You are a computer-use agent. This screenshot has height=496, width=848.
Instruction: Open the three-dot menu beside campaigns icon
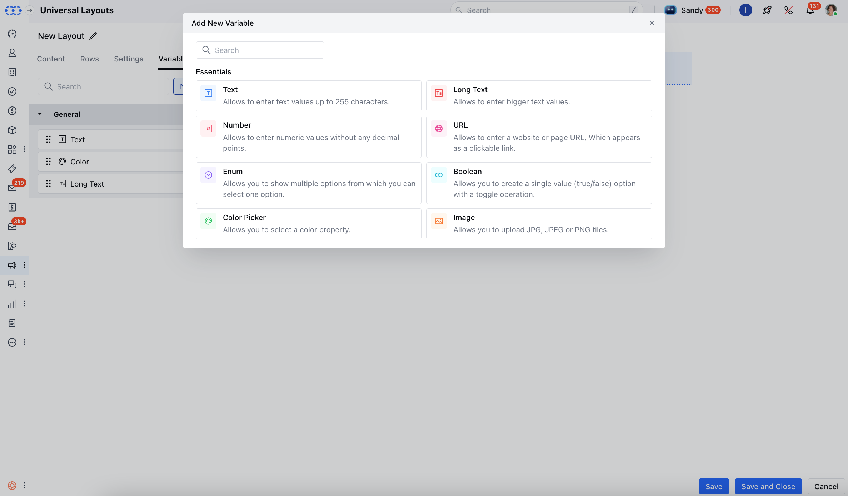point(24,265)
